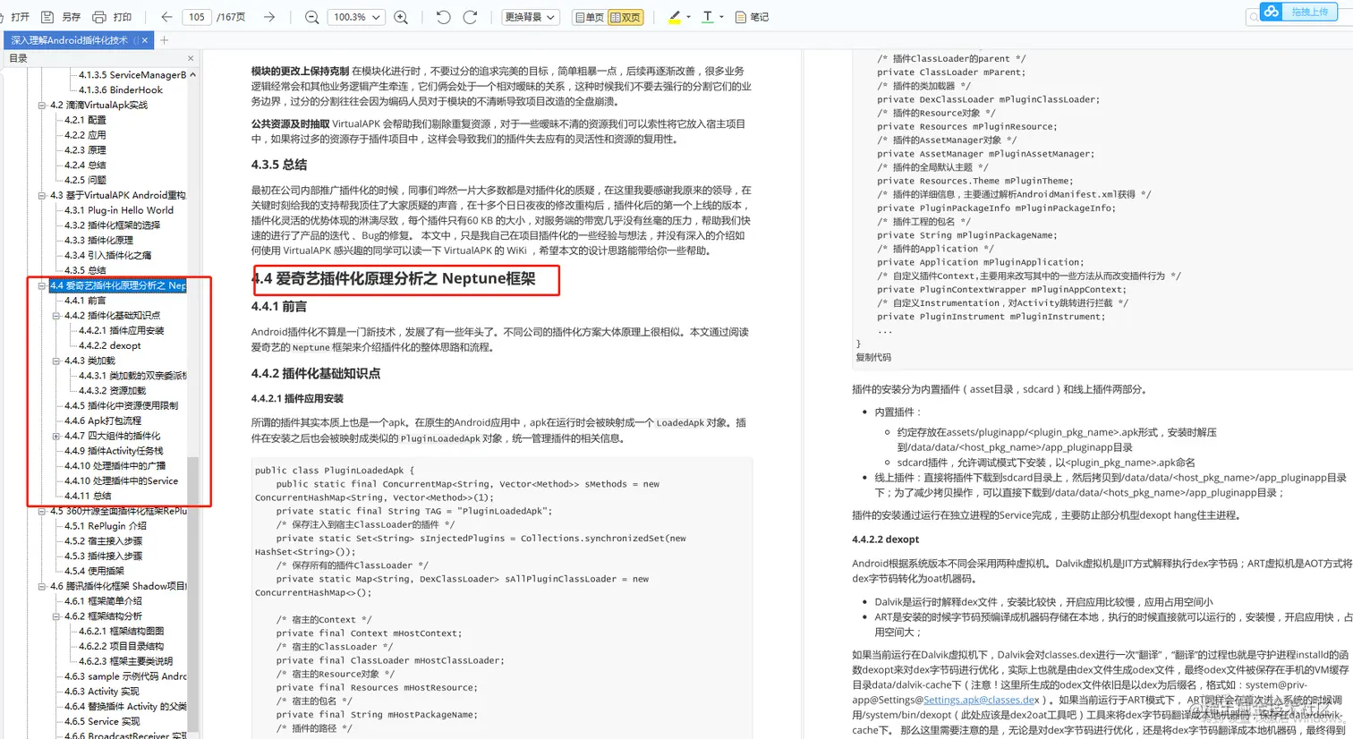Image resolution: width=1353 pixels, height=739 pixels.
Task: Click the zoom in magnifier icon
Action: (401, 17)
